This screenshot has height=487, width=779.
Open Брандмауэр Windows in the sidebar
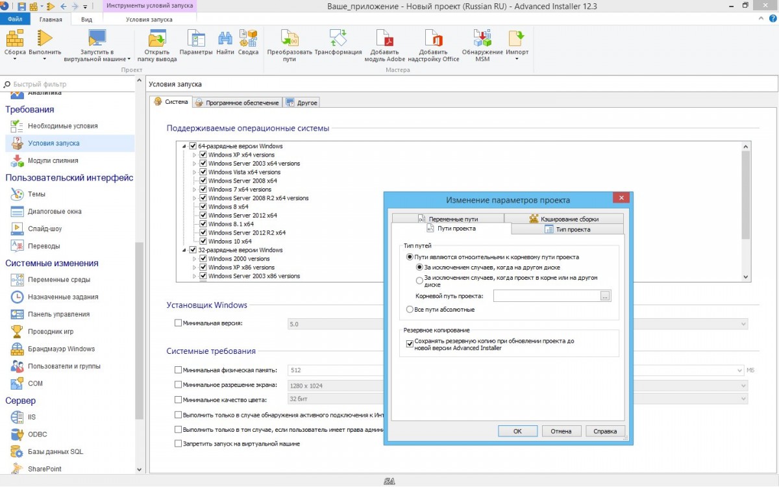(61, 349)
